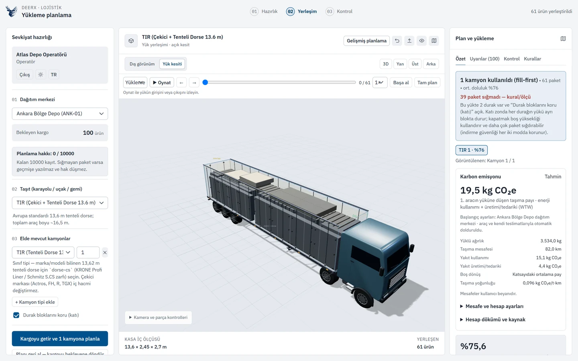Switch to Dış görünüm view
This screenshot has width=578, height=361.
coord(142,64)
